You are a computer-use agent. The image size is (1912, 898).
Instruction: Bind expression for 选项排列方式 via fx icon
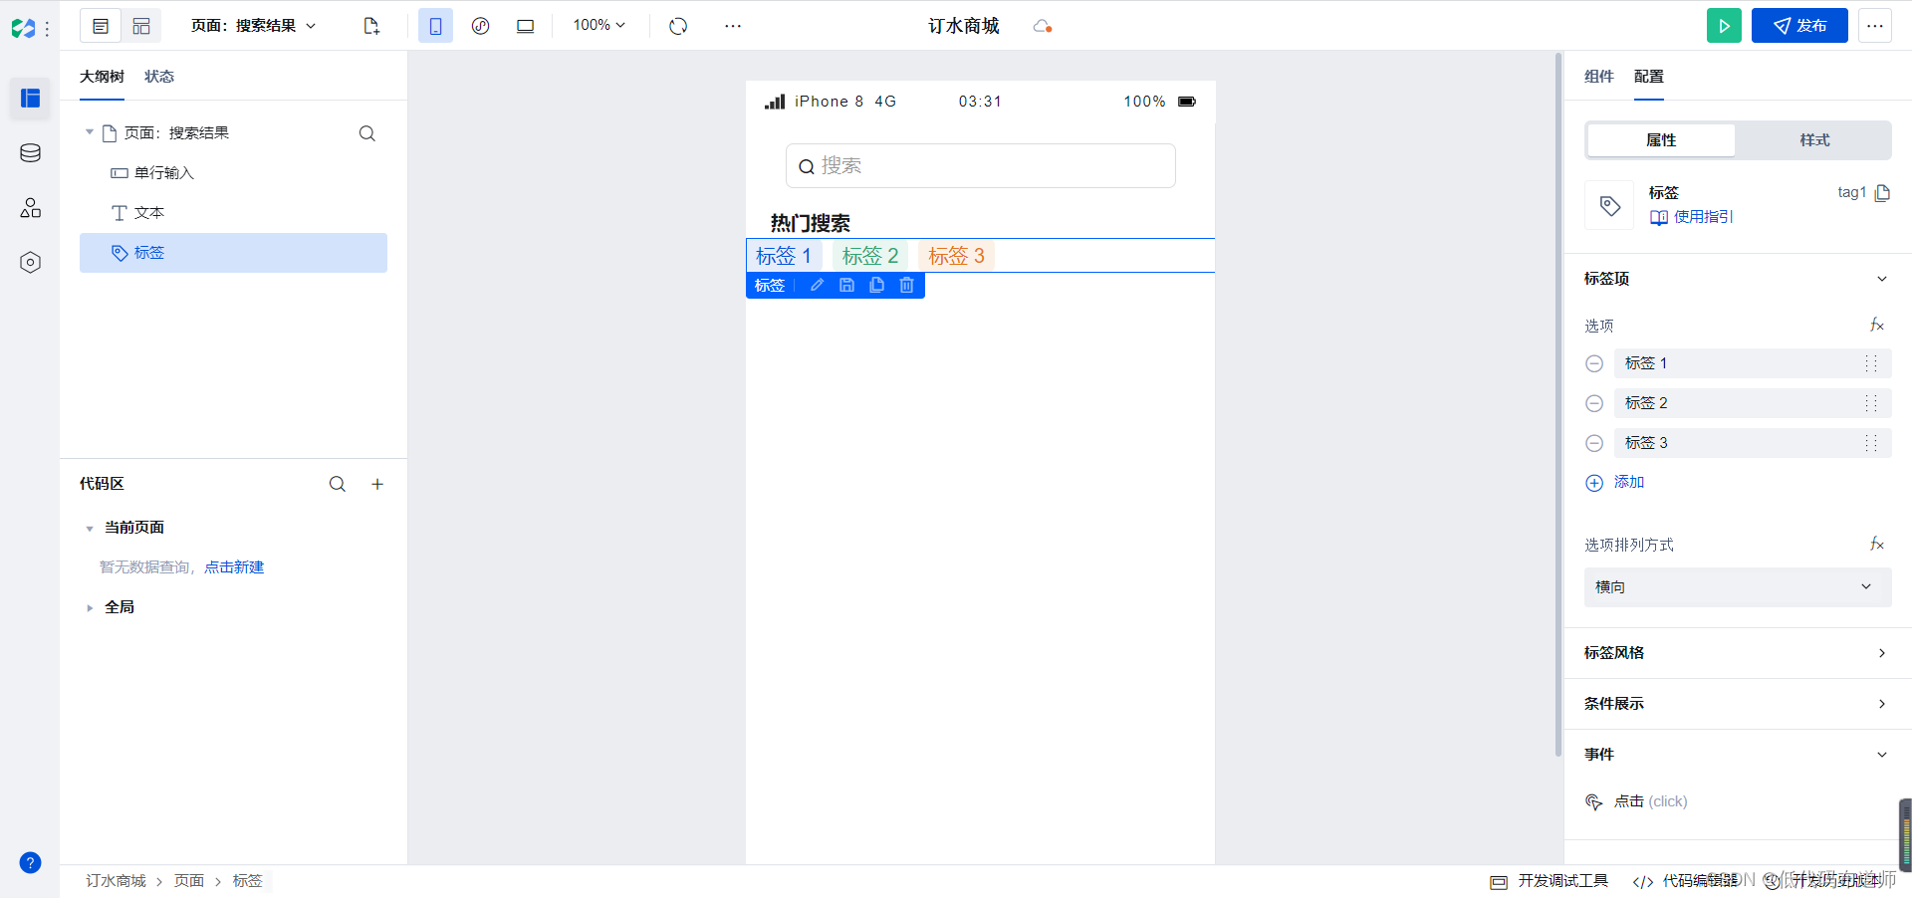click(1877, 545)
